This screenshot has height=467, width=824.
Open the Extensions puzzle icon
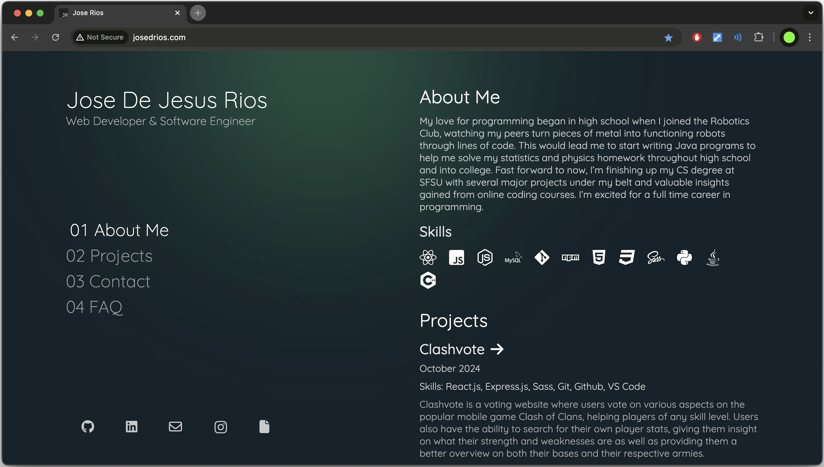coord(758,38)
